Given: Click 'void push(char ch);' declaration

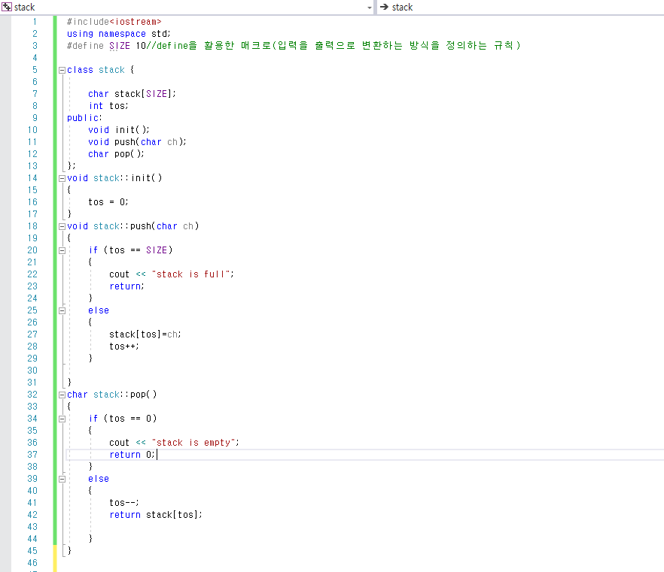Looking at the screenshot, I should point(137,142).
